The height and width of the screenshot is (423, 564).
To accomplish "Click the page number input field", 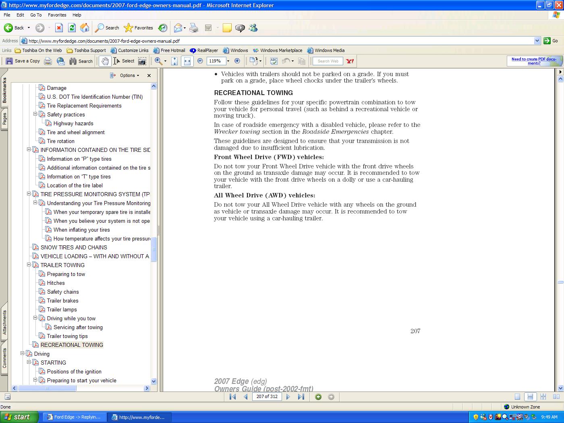I will coord(267,397).
